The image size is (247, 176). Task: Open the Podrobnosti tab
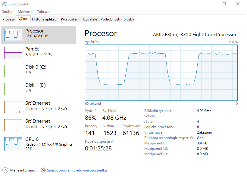click(110, 19)
